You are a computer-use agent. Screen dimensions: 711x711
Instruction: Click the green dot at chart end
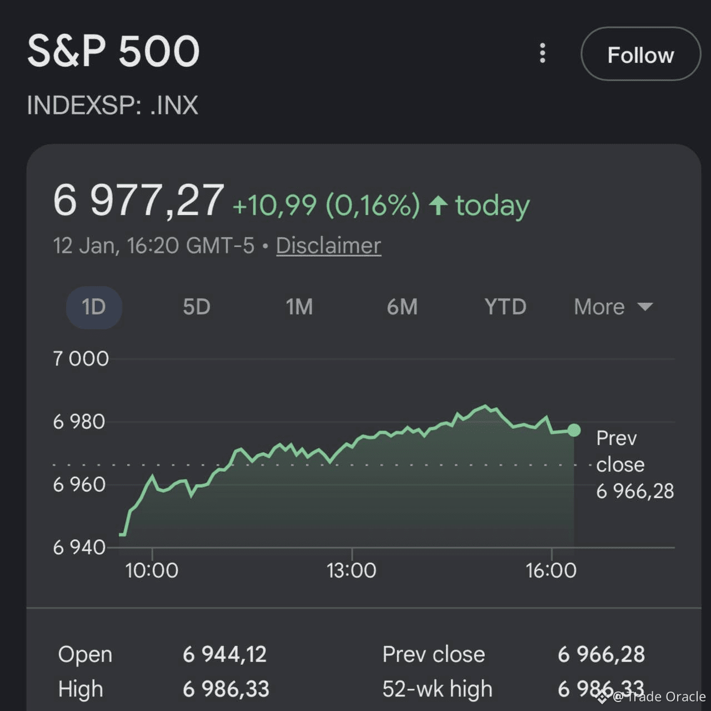click(x=574, y=430)
